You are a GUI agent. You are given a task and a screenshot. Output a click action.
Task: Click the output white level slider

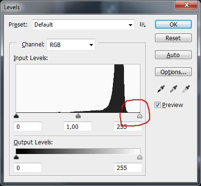click(x=139, y=157)
